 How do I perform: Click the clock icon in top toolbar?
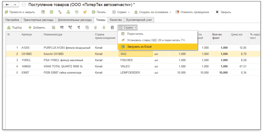(x=77, y=12)
